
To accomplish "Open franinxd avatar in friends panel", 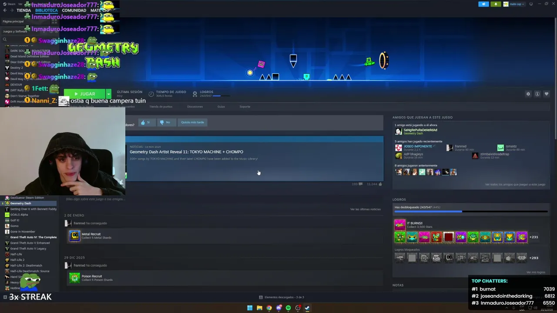I will coord(450,148).
